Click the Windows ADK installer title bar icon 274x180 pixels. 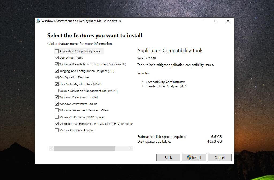point(38,21)
